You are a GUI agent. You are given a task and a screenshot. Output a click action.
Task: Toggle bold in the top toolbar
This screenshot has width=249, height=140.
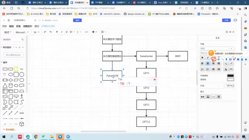click(57, 32)
